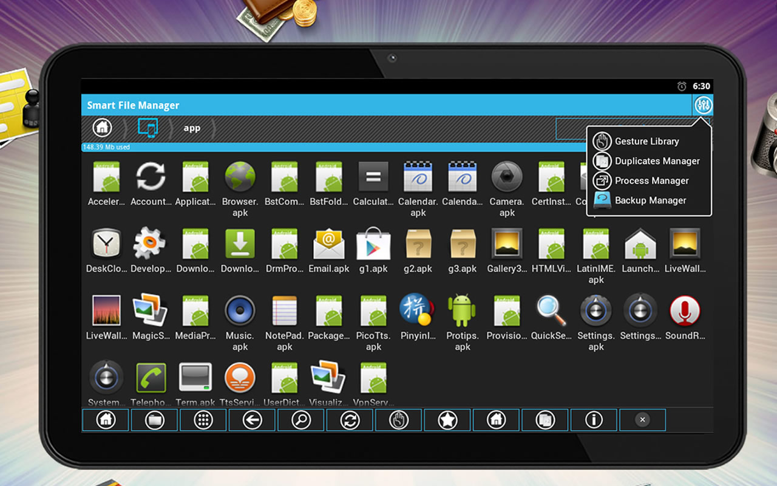Screen dimensions: 777x486
Task: Open favorites with the star icon
Action: click(447, 420)
